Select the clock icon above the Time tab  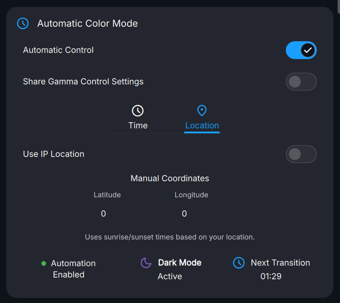coord(138,110)
